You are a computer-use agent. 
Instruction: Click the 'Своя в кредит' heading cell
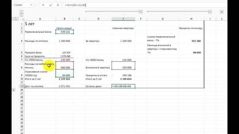[x=65, y=28]
